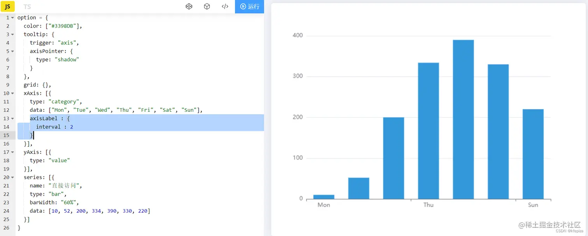This screenshot has height=236, width=588.
Task: Switch to the JS tab
Action: pos(7,7)
